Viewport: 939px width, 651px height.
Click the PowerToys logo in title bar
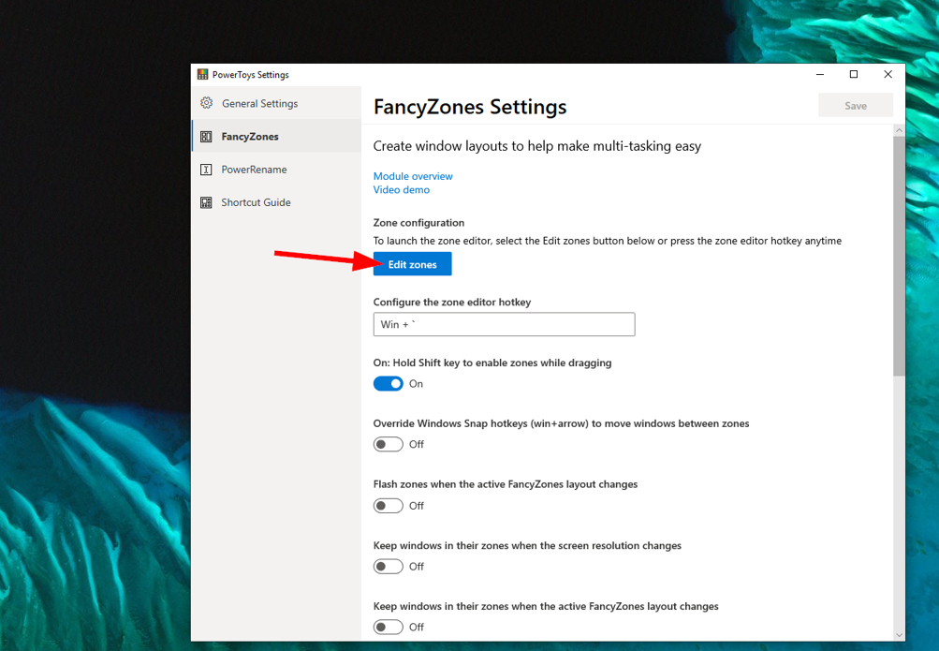point(202,75)
